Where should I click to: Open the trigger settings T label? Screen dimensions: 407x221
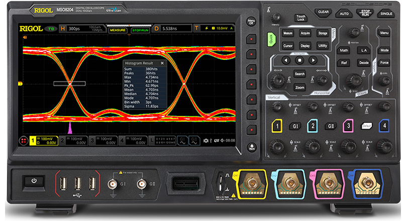click(x=196, y=30)
